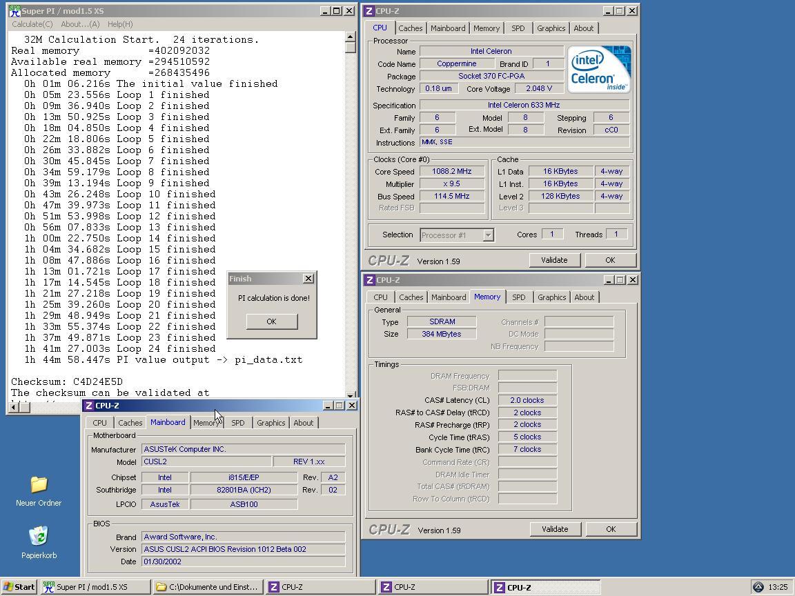
Task: Click the Loop 24 finished line in Super PI
Action: (x=119, y=348)
